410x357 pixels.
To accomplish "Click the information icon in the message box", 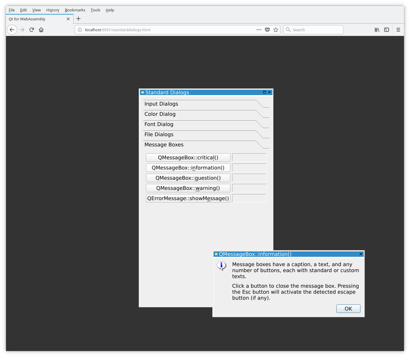I will (x=221, y=265).
